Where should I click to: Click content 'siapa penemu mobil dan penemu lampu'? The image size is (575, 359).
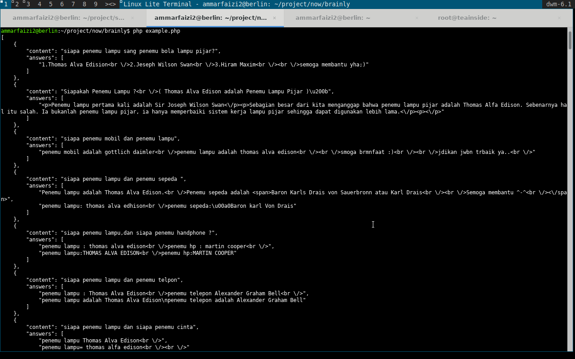[103, 139]
